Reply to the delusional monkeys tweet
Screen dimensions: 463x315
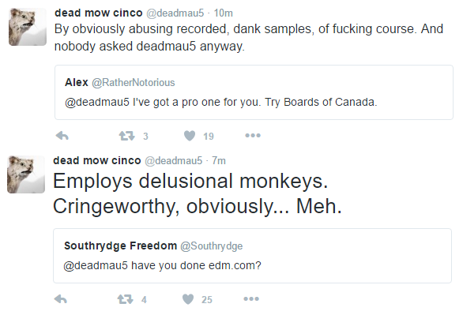(61, 299)
